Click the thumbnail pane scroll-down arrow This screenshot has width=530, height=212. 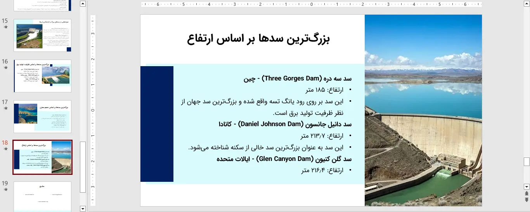(x=83, y=209)
